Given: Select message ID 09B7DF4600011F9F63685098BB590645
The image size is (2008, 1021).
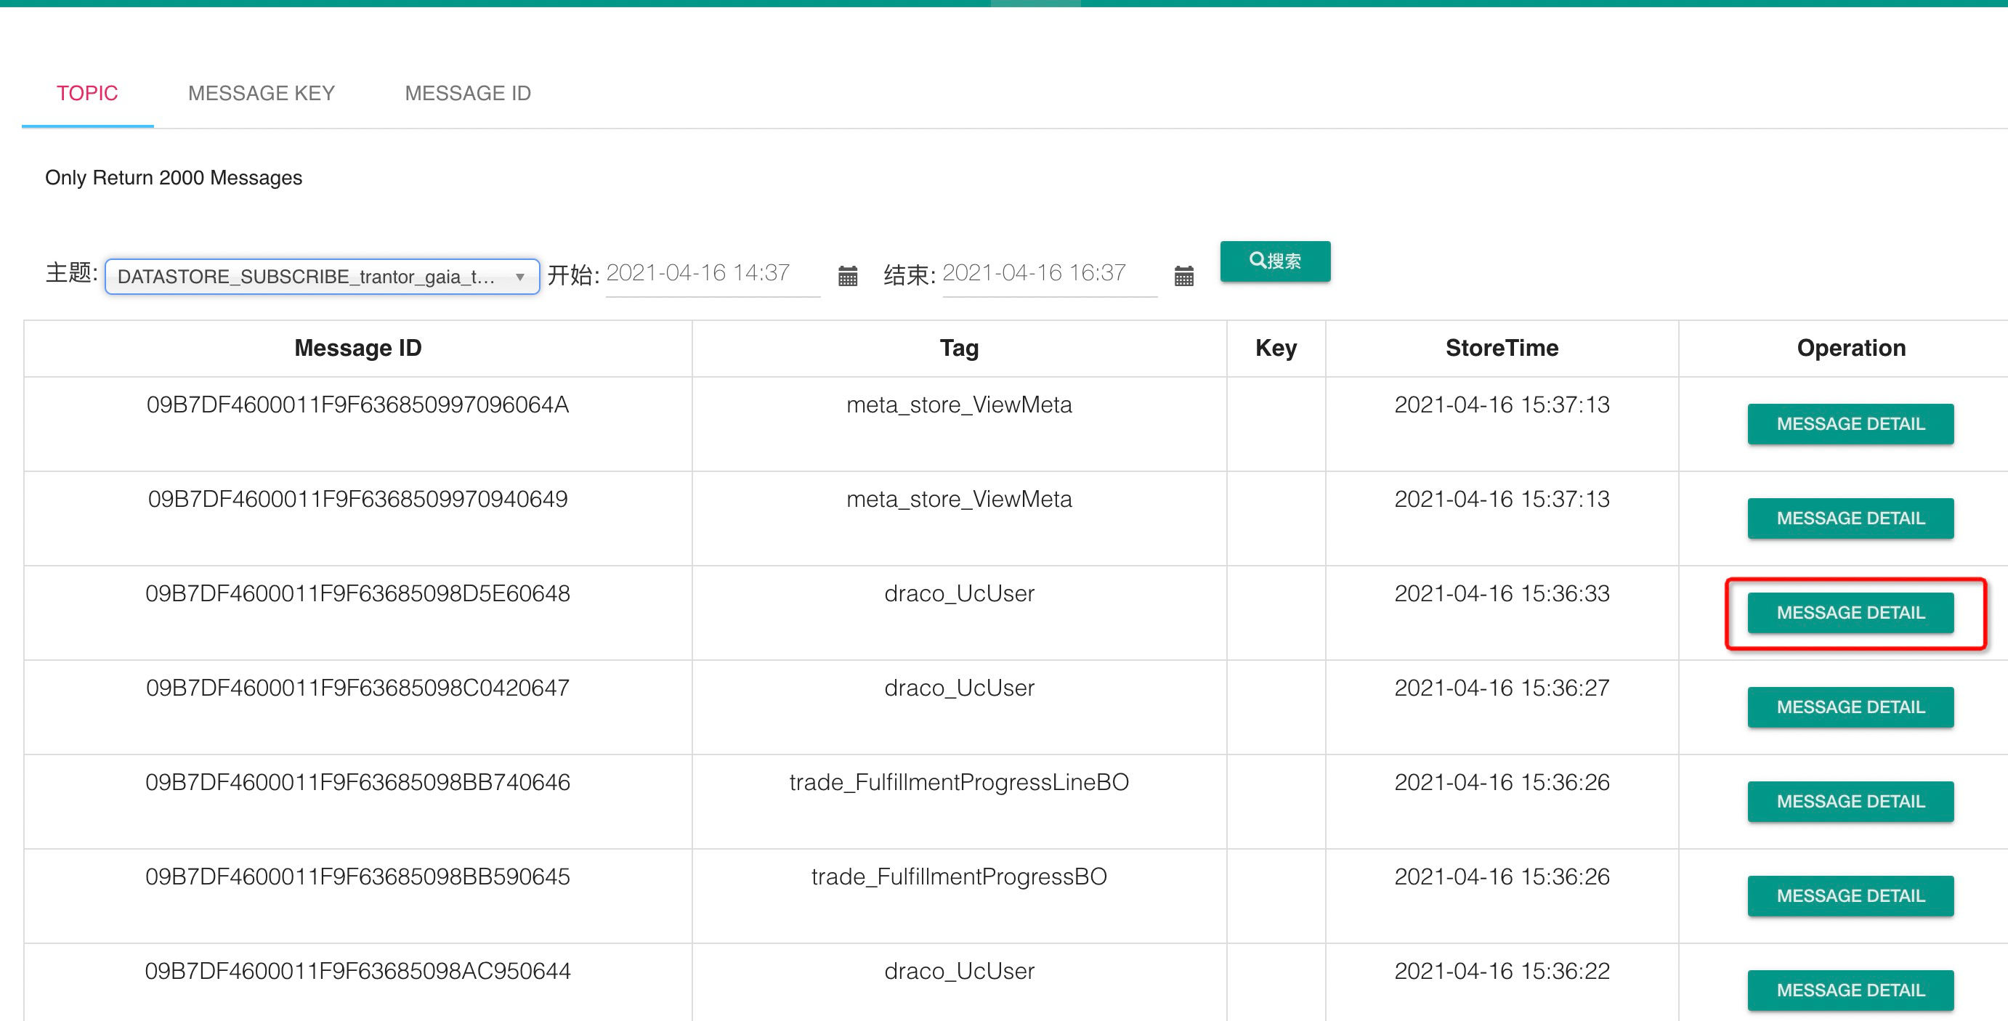Looking at the screenshot, I should coord(357,876).
